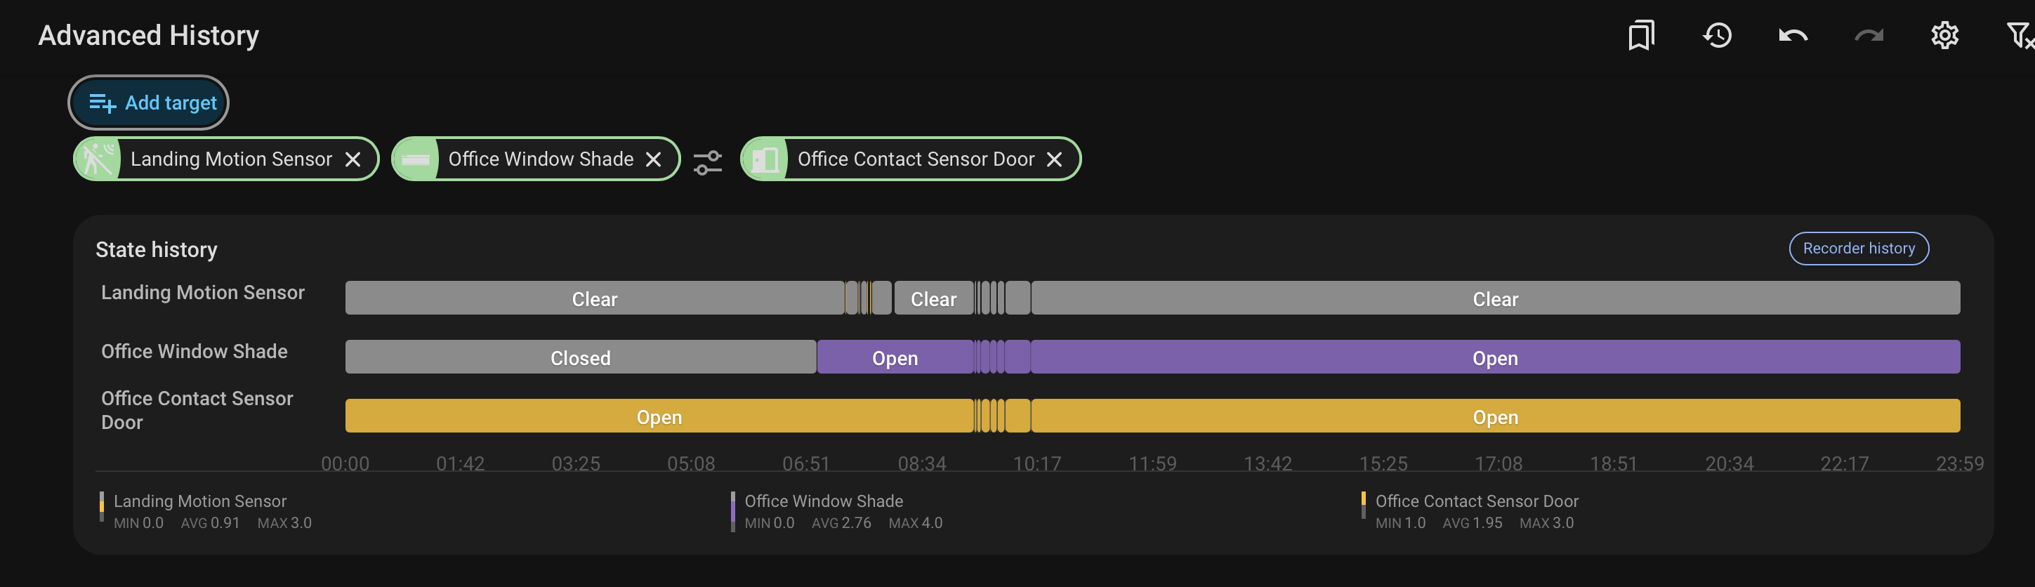
Task: Toggle Landing Motion Sensor in the legend
Action: (200, 501)
